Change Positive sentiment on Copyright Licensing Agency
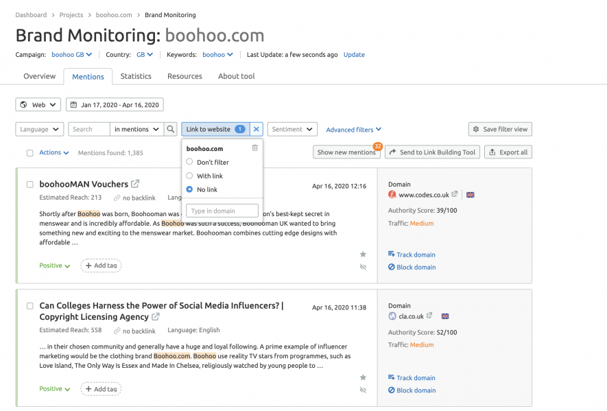This screenshot has width=607, height=411. [55, 388]
